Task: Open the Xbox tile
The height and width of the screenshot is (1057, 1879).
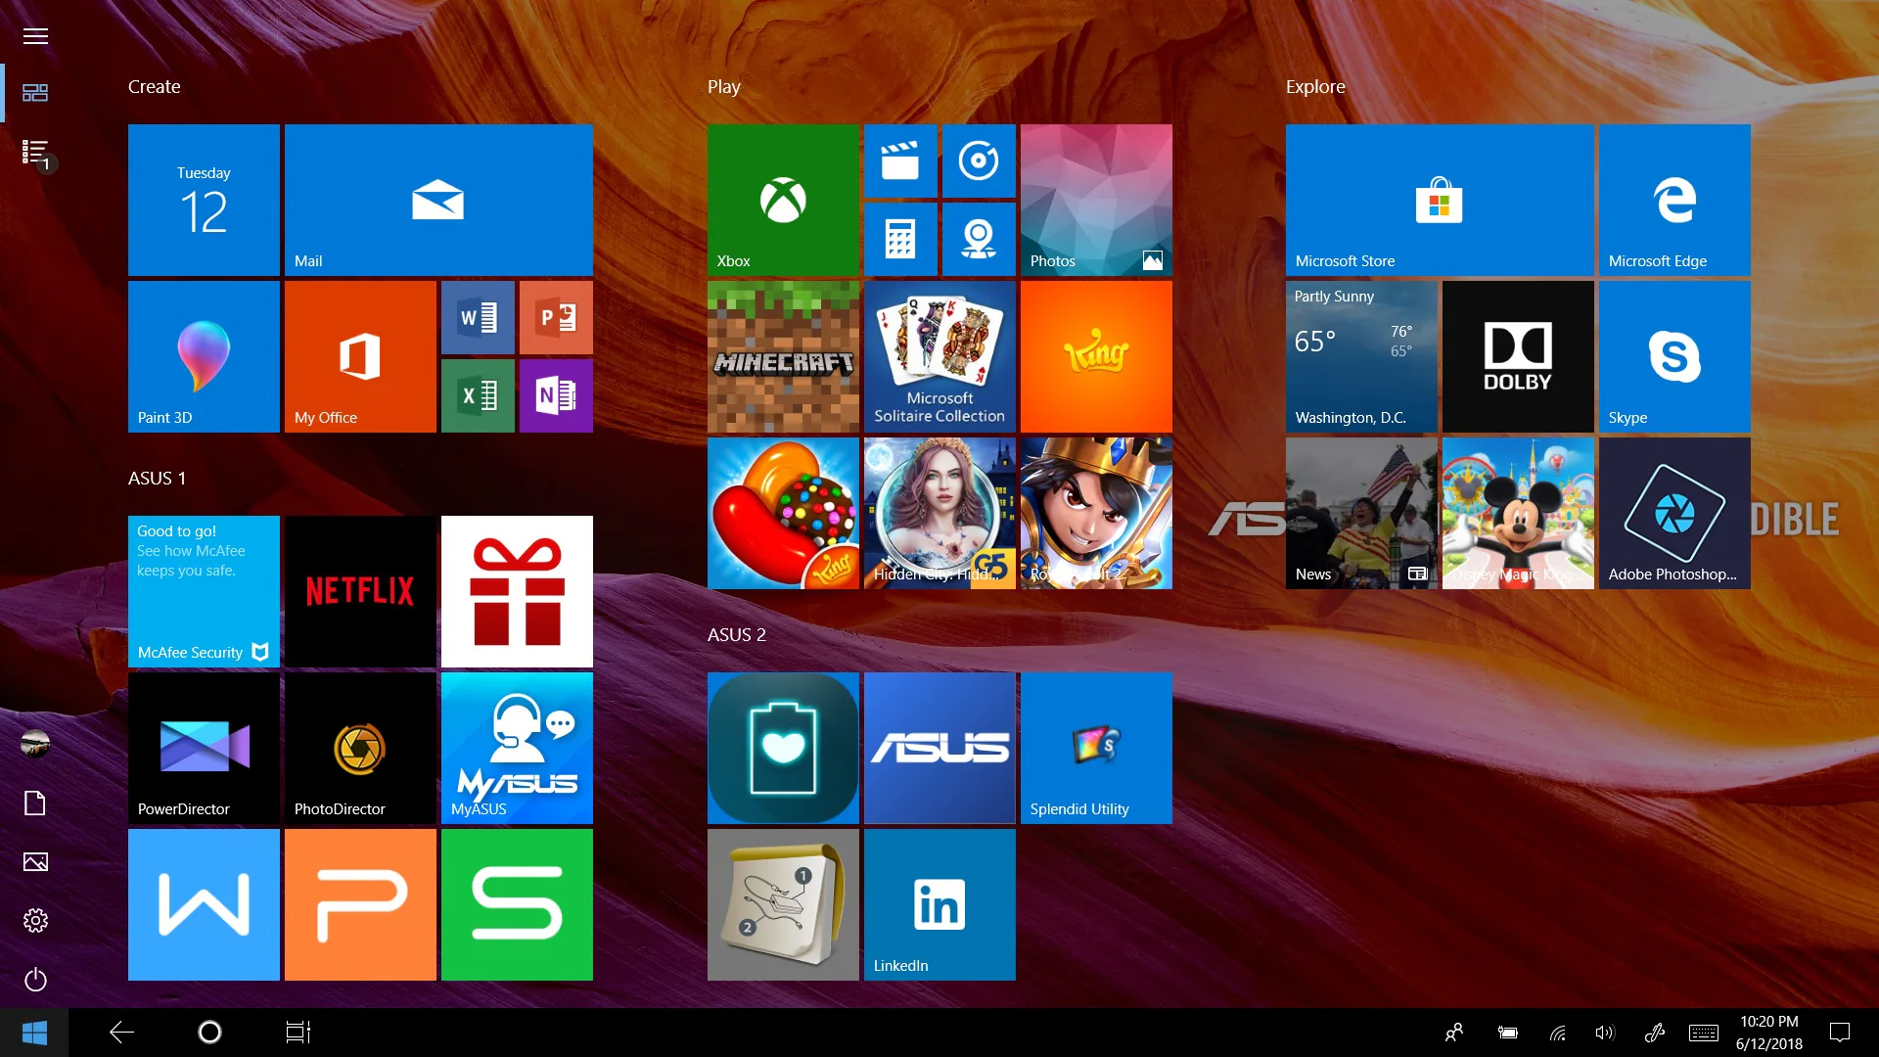Action: (783, 200)
